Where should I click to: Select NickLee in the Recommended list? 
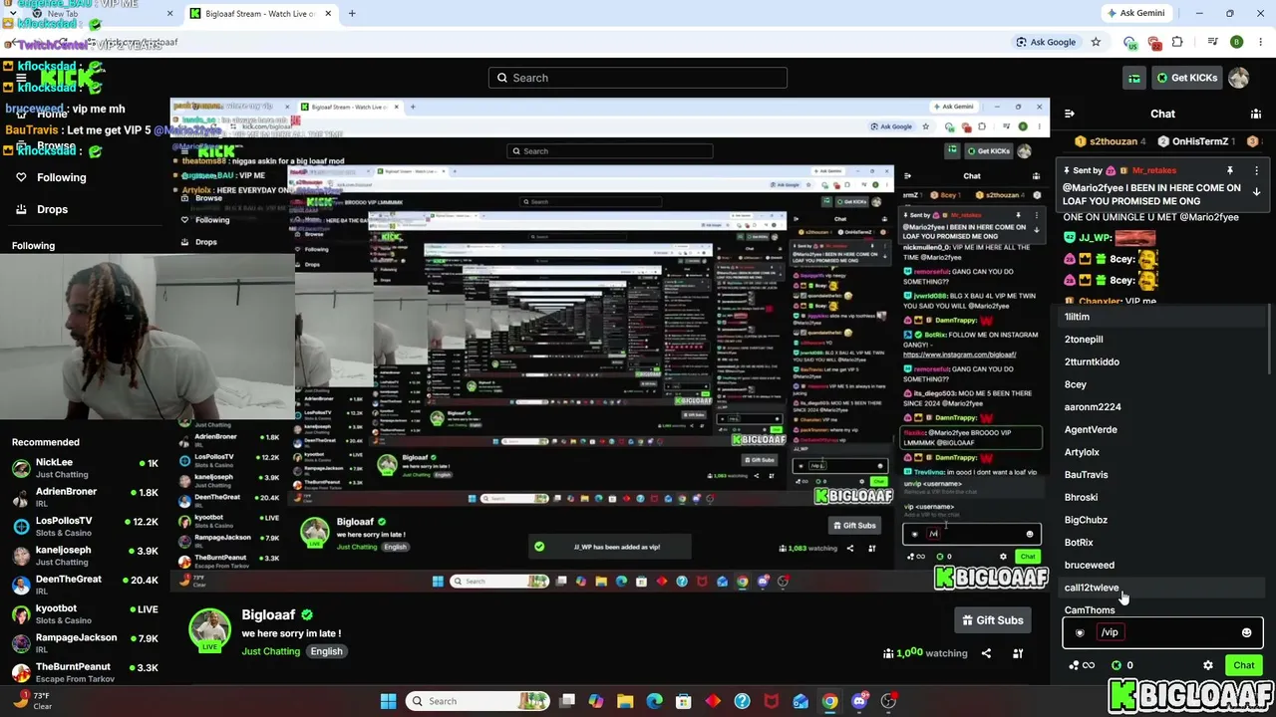click(85, 468)
